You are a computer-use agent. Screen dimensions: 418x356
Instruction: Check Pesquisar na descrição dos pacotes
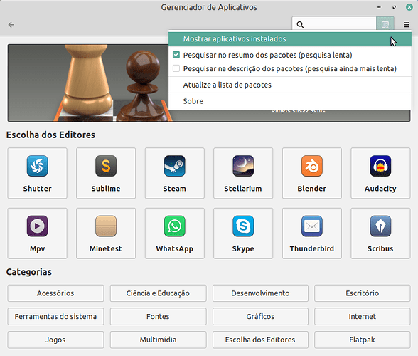point(176,68)
